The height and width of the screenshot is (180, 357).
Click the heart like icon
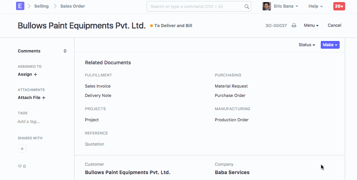click(20, 166)
